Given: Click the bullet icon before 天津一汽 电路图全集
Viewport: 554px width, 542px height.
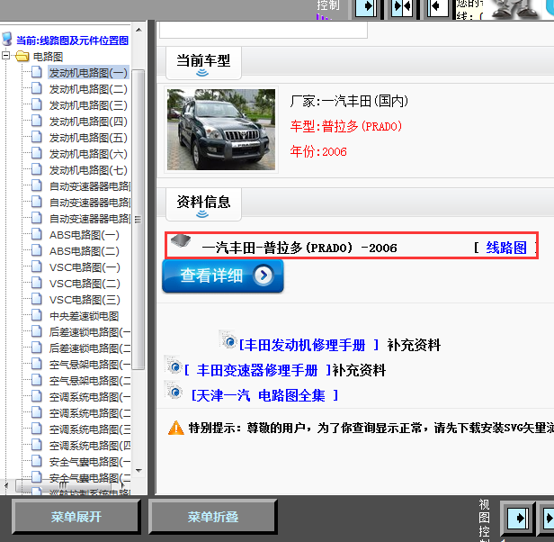Looking at the screenshot, I should click(173, 391).
